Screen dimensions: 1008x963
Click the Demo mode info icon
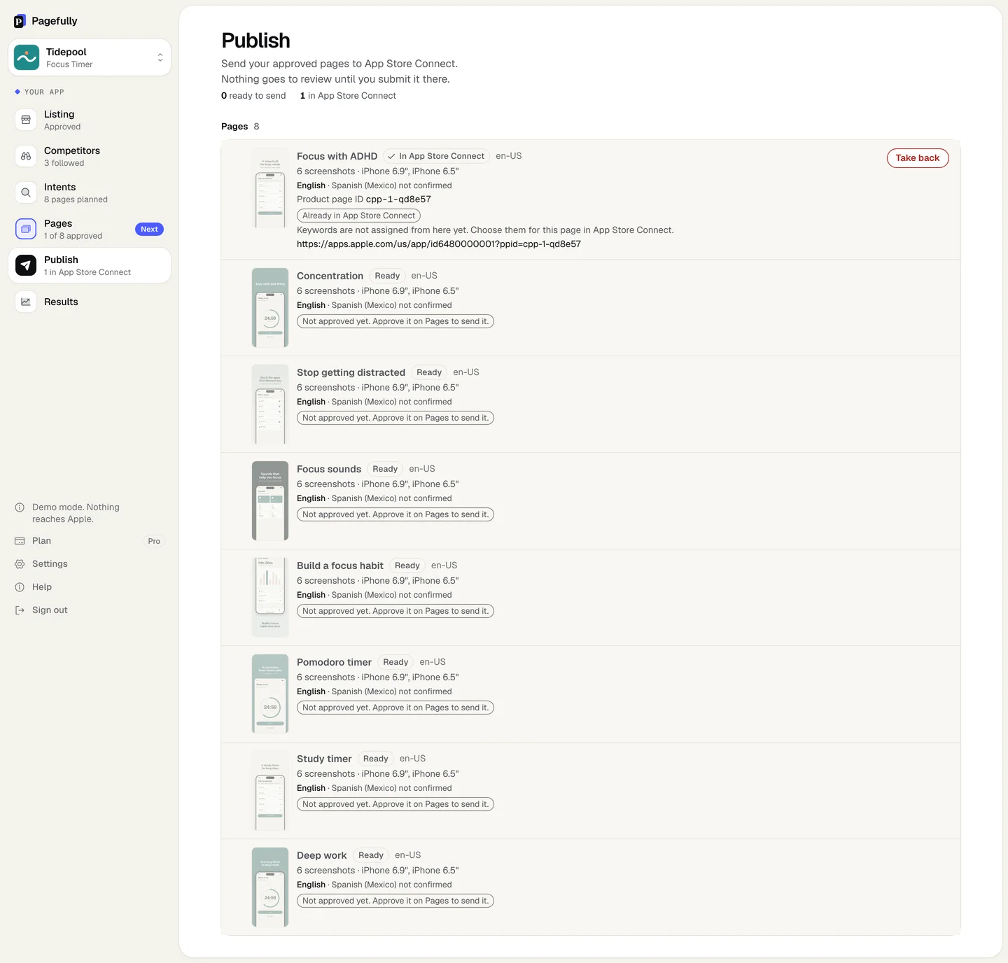point(20,507)
